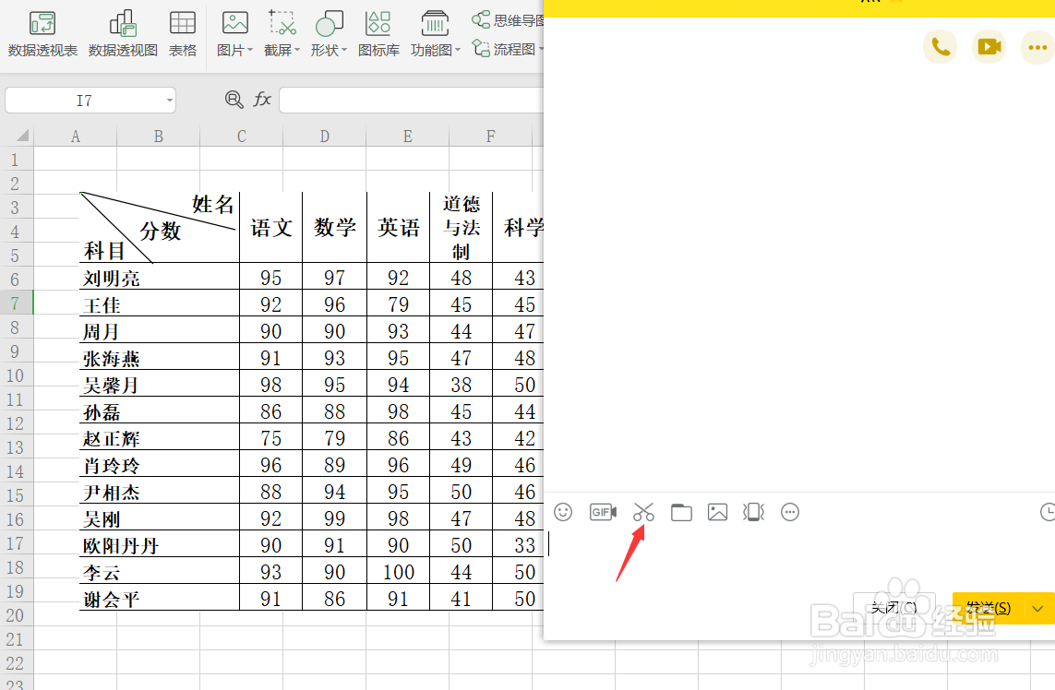This screenshot has width=1055, height=690.
Task: Open the screenshot (截屏) tool in ribbon
Action: [x=282, y=33]
